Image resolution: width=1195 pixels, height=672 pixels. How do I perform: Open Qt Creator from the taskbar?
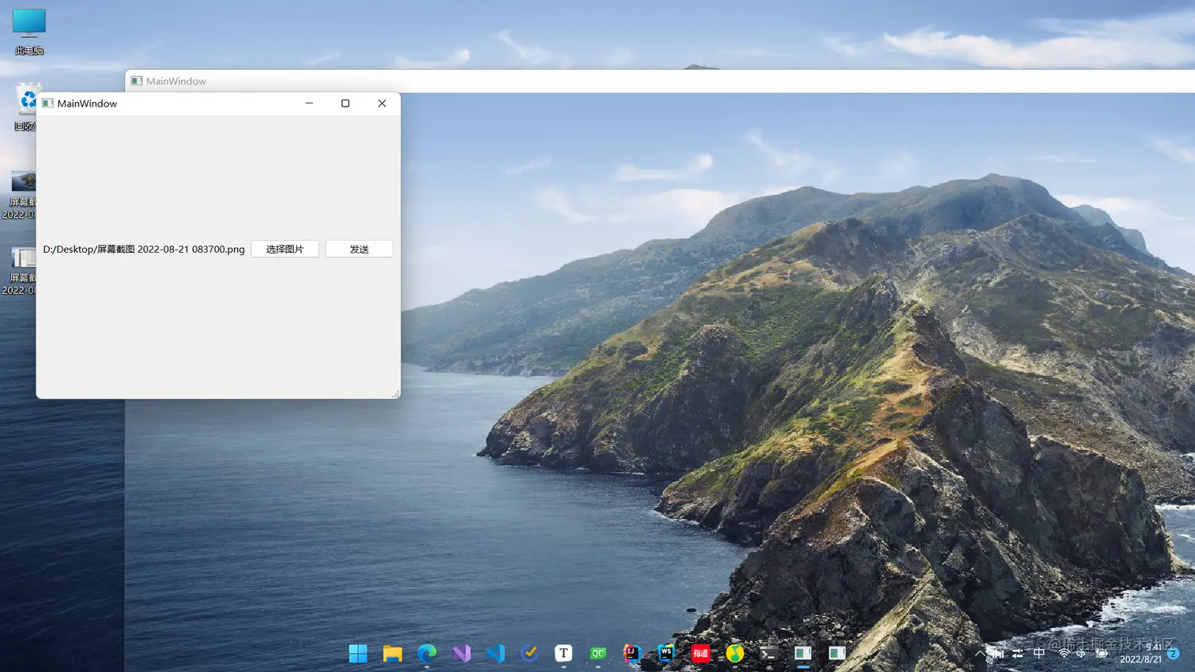point(598,653)
